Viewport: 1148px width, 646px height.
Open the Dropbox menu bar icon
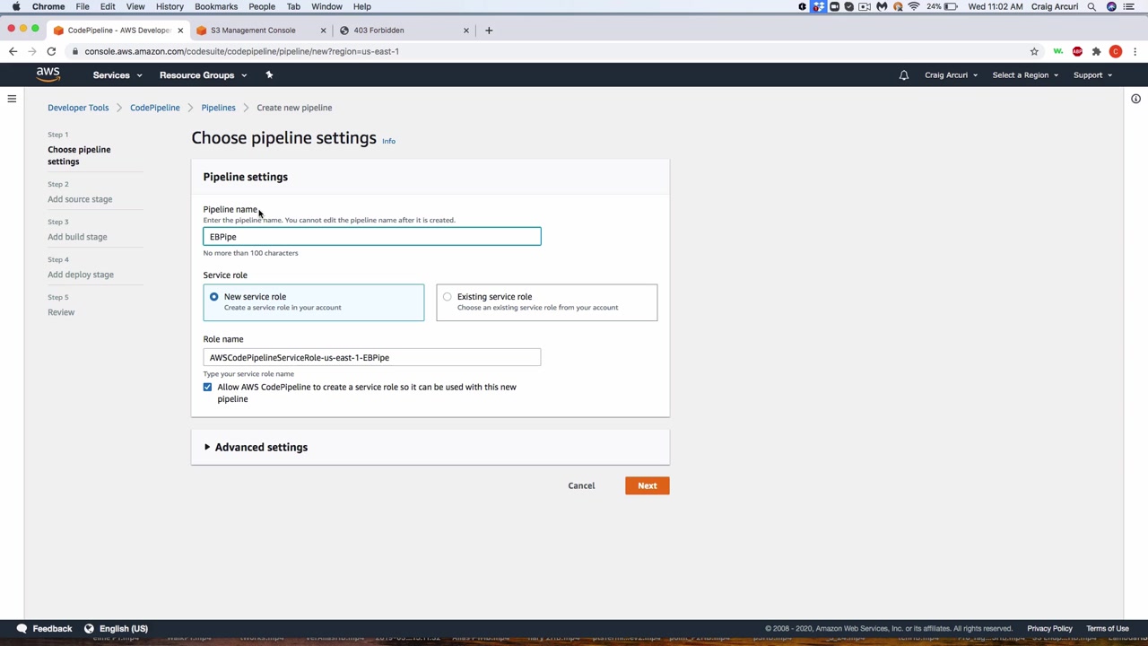818,6
